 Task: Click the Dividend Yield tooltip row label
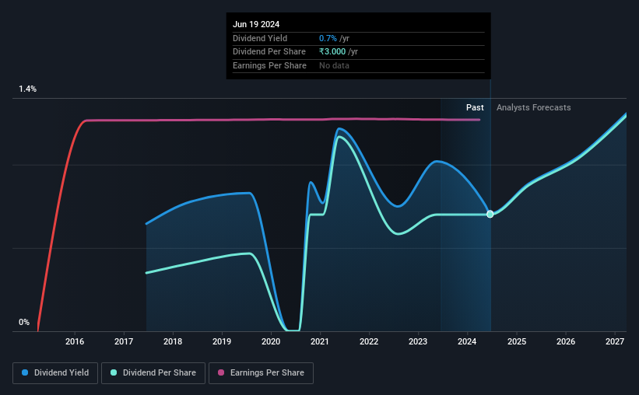point(260,38)
